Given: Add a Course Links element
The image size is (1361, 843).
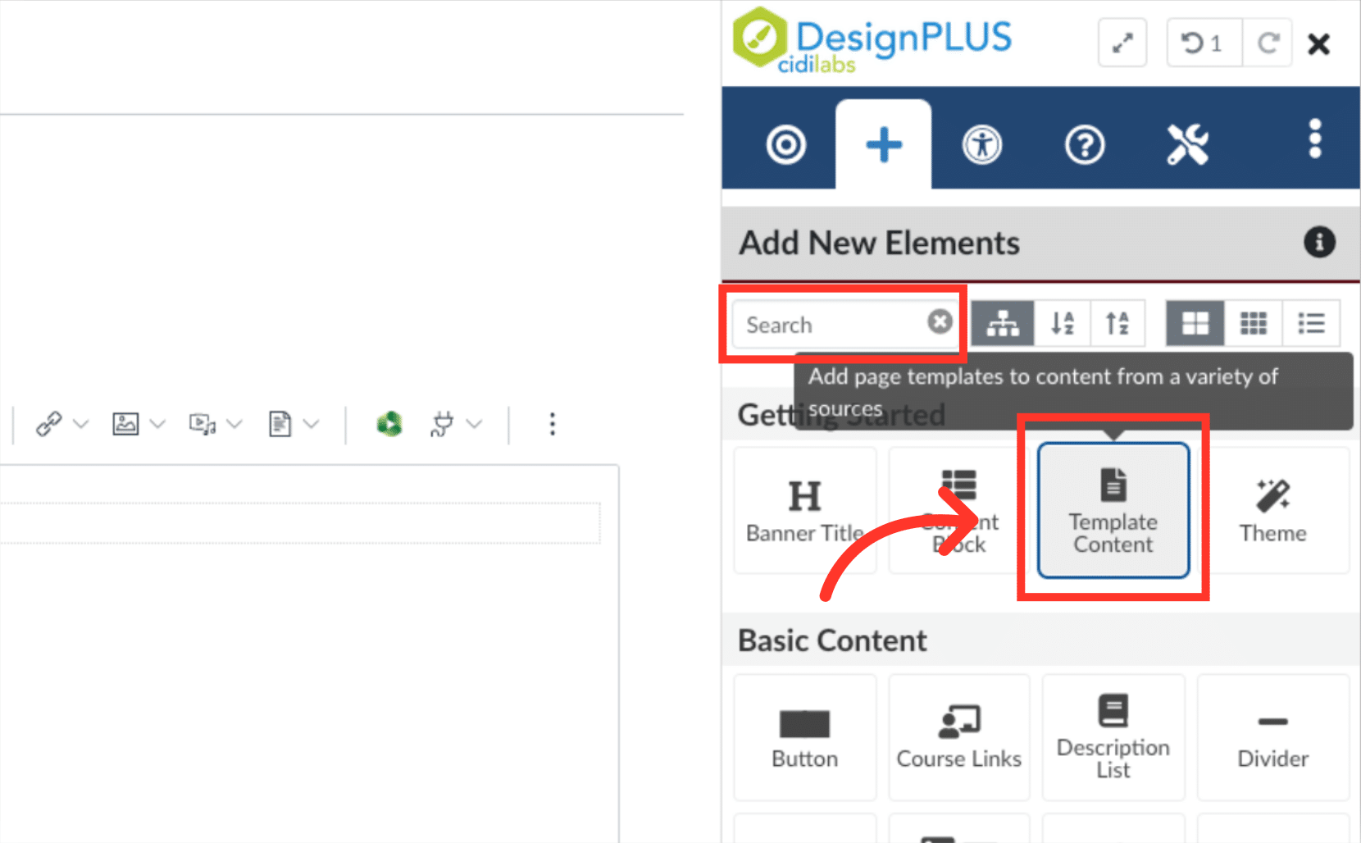Looking at the screenshot, I should (x=958, y=736).
